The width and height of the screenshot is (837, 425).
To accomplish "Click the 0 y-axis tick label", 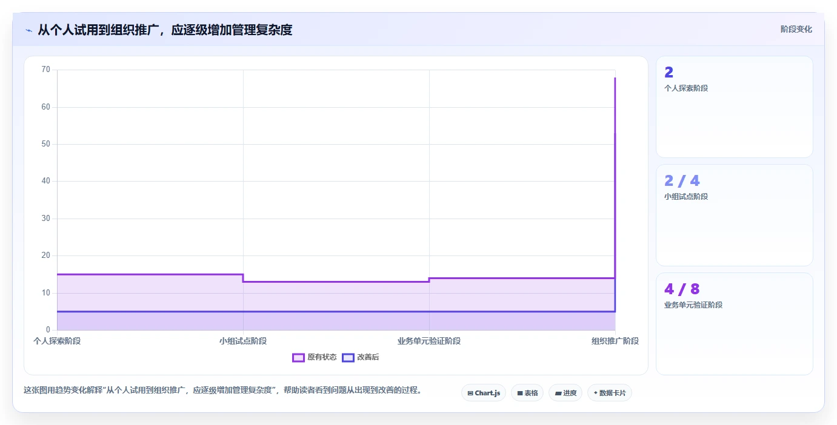I will point(48,330).
